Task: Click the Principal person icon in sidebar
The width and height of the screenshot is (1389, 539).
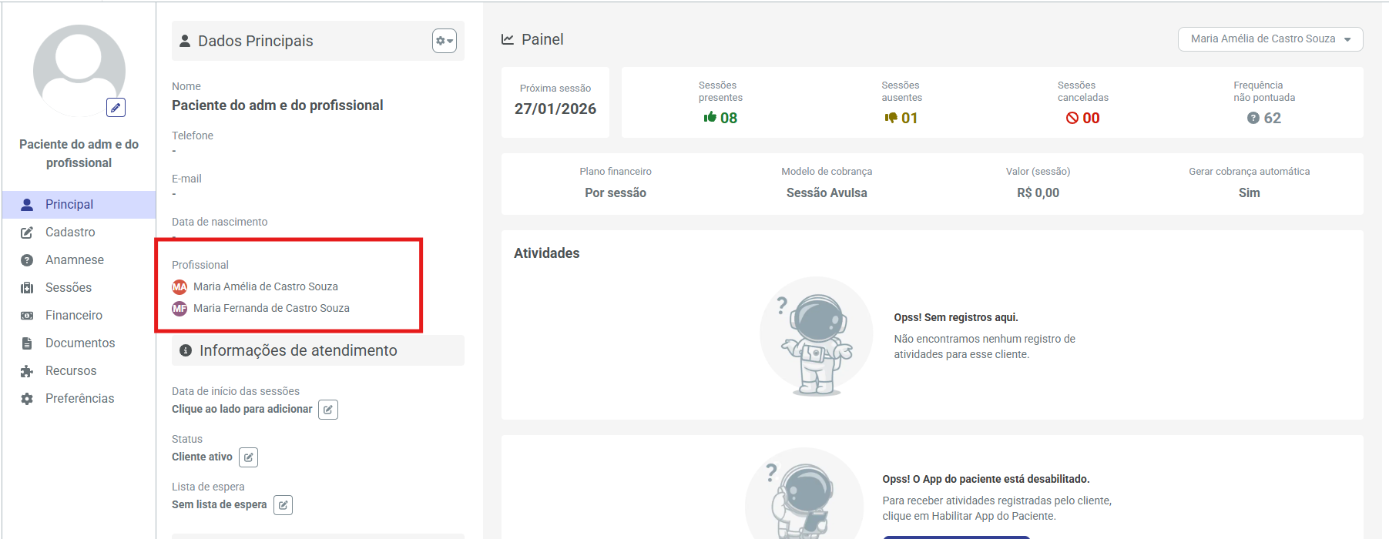Action: 27,205
